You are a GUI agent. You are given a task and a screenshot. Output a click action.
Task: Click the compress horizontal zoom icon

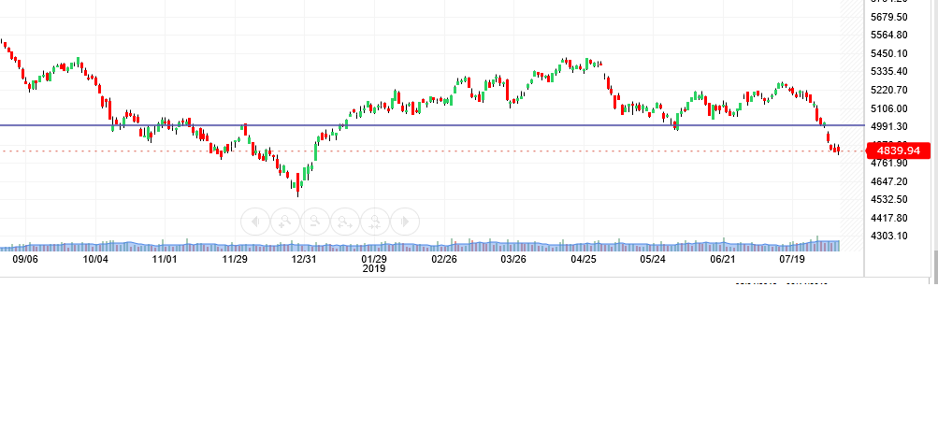[x=375, y=222]
